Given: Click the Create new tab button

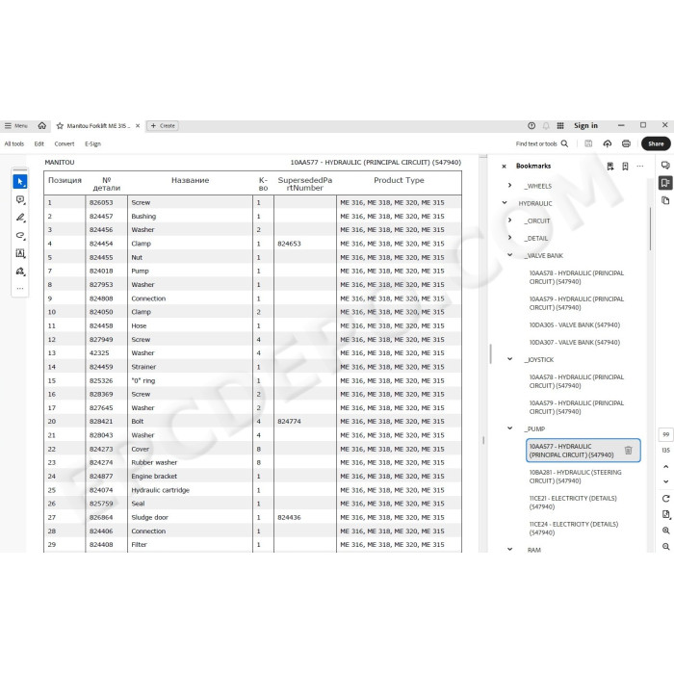Looking at the screenshot, I should pyautogui.click(x=163, y=126).
